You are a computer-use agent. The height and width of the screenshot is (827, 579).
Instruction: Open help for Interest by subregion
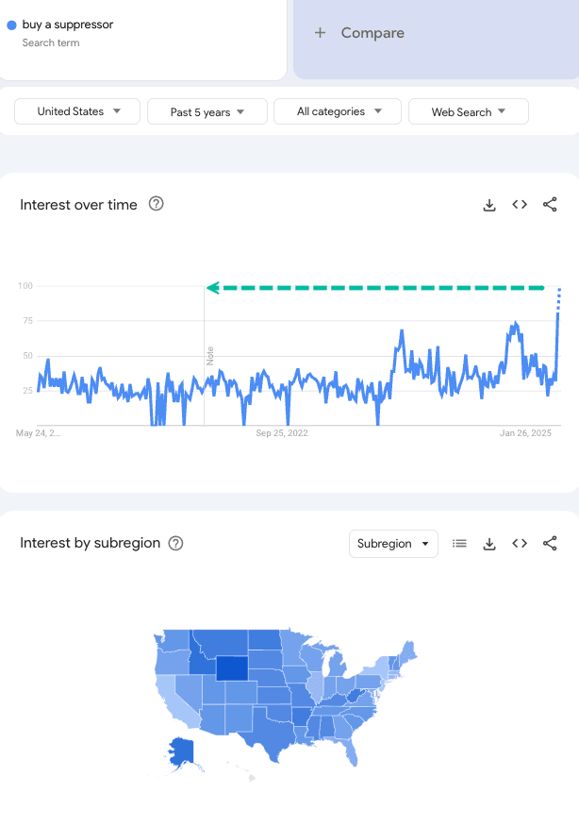[x=175, y=543]
